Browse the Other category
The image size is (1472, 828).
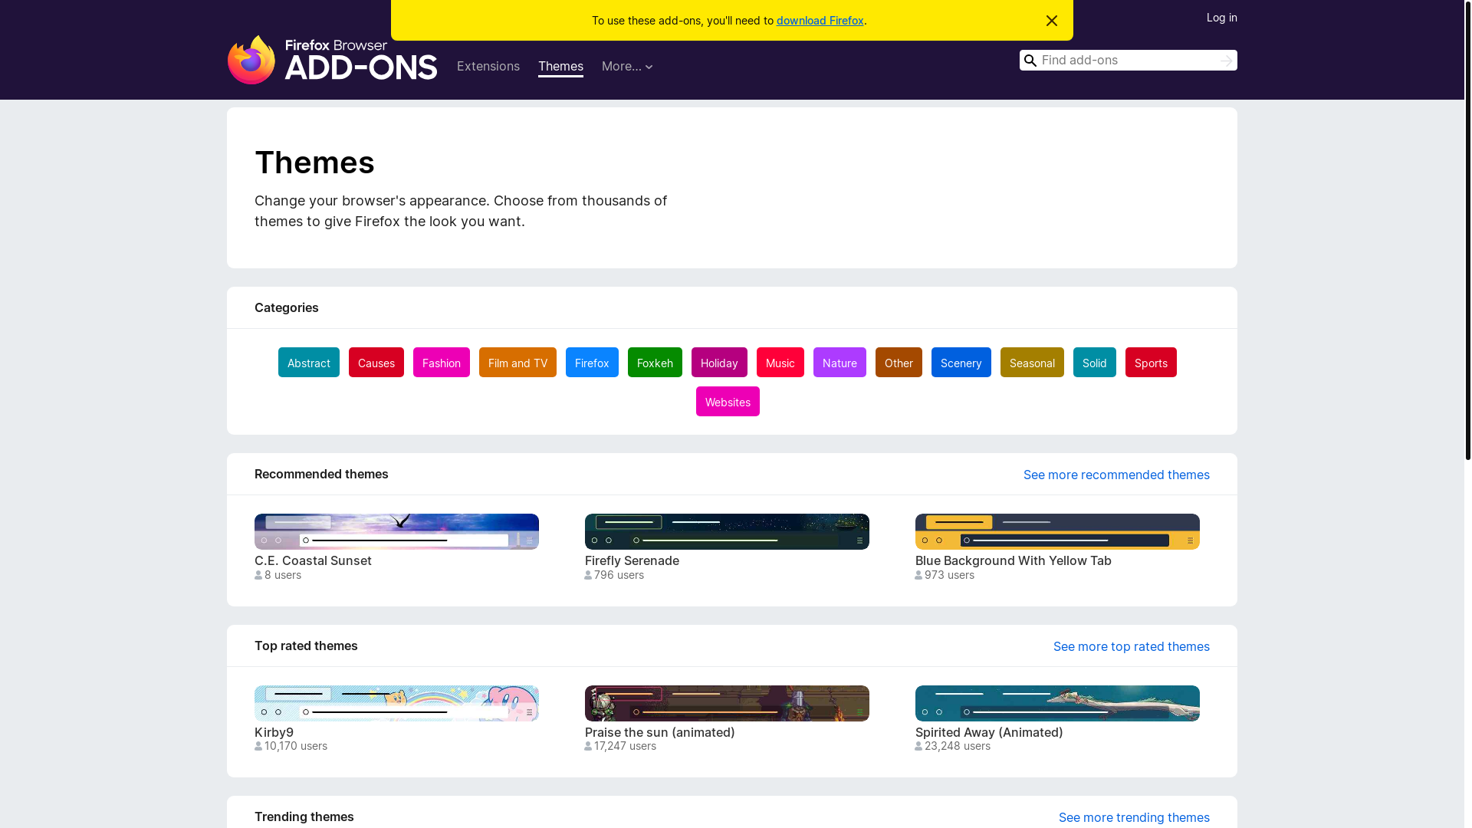(x=899, y=363)
